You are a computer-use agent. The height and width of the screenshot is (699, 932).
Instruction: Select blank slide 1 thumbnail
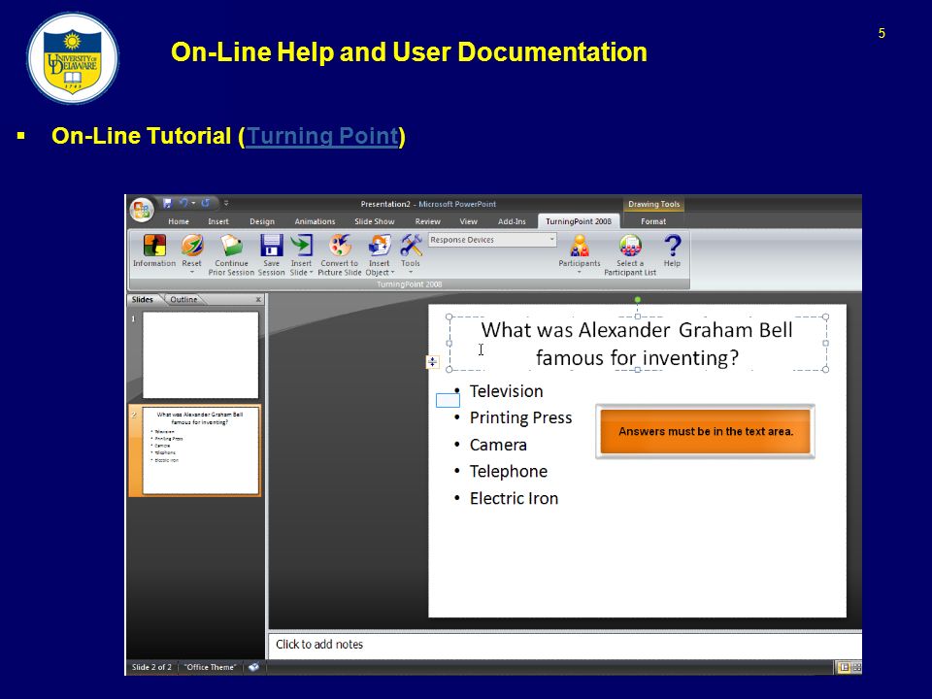200,355
